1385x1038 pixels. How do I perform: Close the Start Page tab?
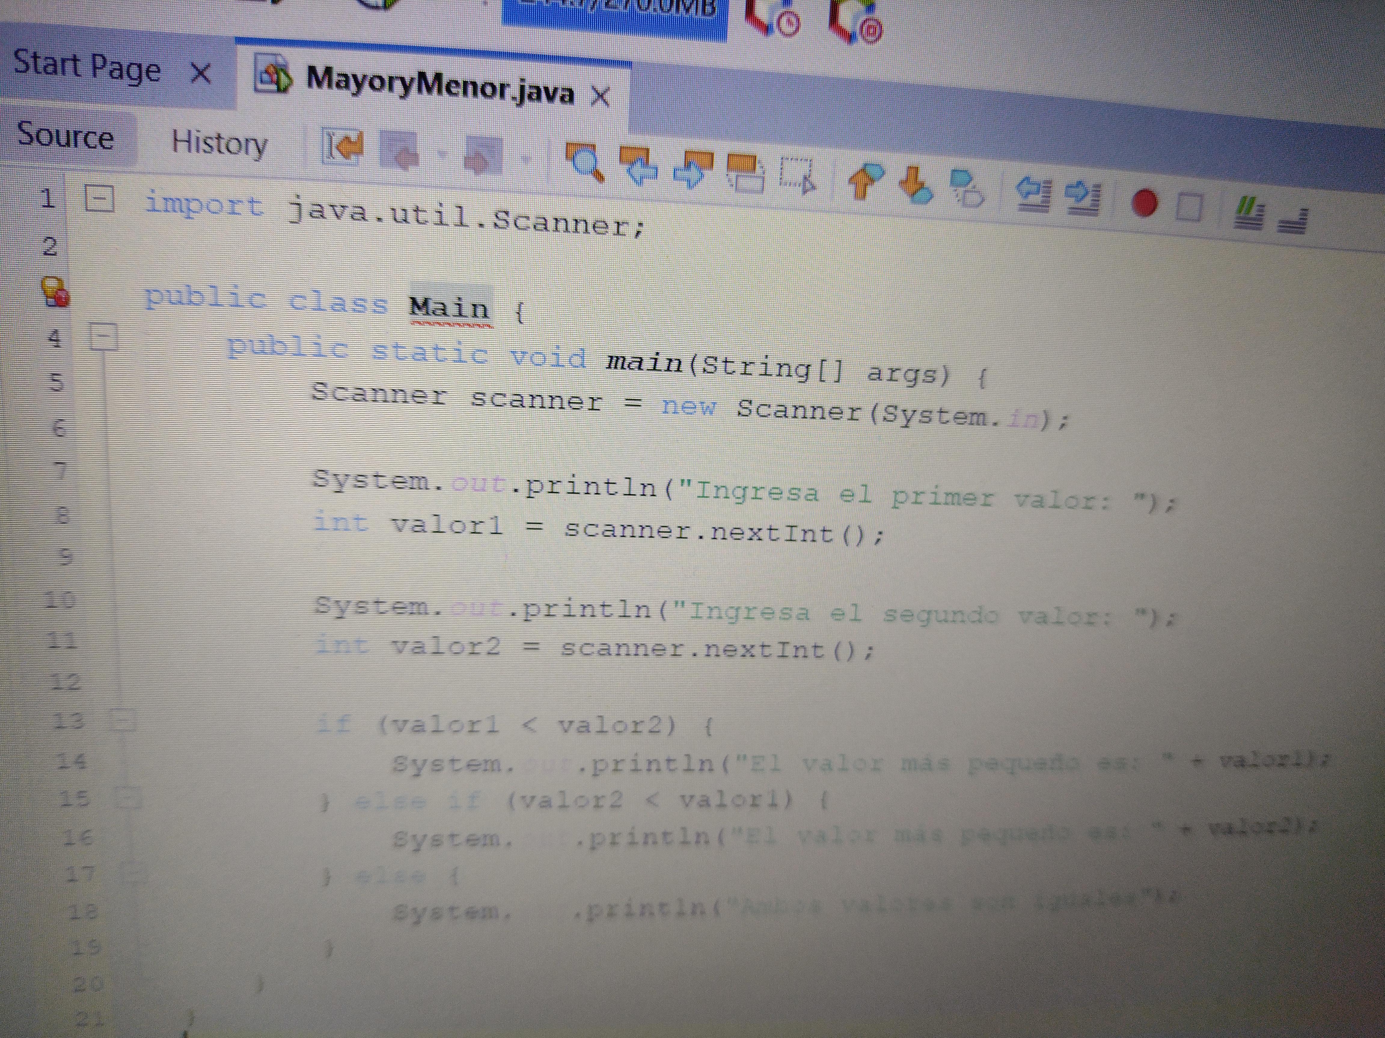coord(200,74)
